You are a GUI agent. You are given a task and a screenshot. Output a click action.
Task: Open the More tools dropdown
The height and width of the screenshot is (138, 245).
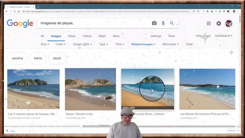pos(170,44)
